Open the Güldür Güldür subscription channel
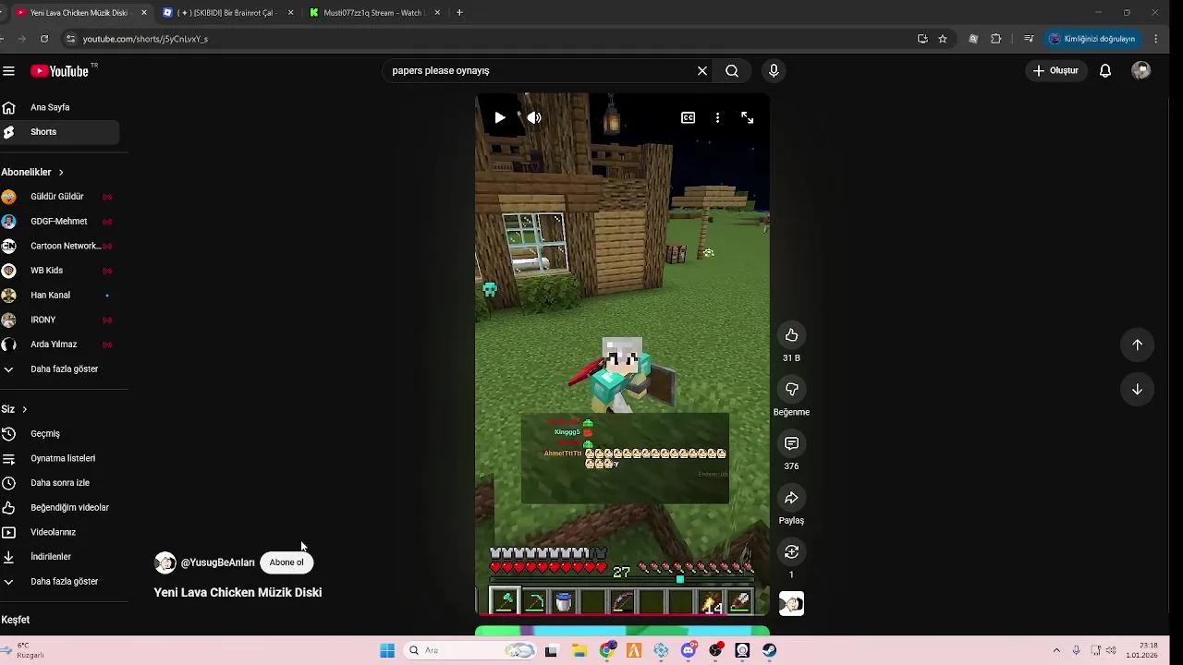 coord(59,197)
